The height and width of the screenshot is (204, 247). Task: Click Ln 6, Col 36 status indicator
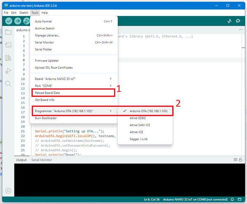(x=151, y=199)
